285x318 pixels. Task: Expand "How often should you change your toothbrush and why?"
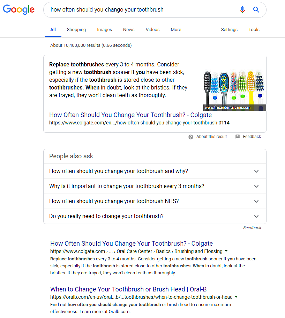pyautogui.click(x=256, y=171)
